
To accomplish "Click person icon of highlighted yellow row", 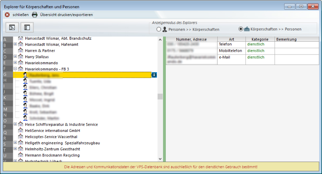I will tap(25, 75).
